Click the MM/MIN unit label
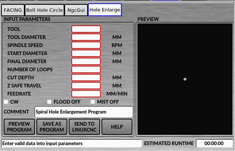Viewport: 235px width, 151px height. (x=117, y=94)
